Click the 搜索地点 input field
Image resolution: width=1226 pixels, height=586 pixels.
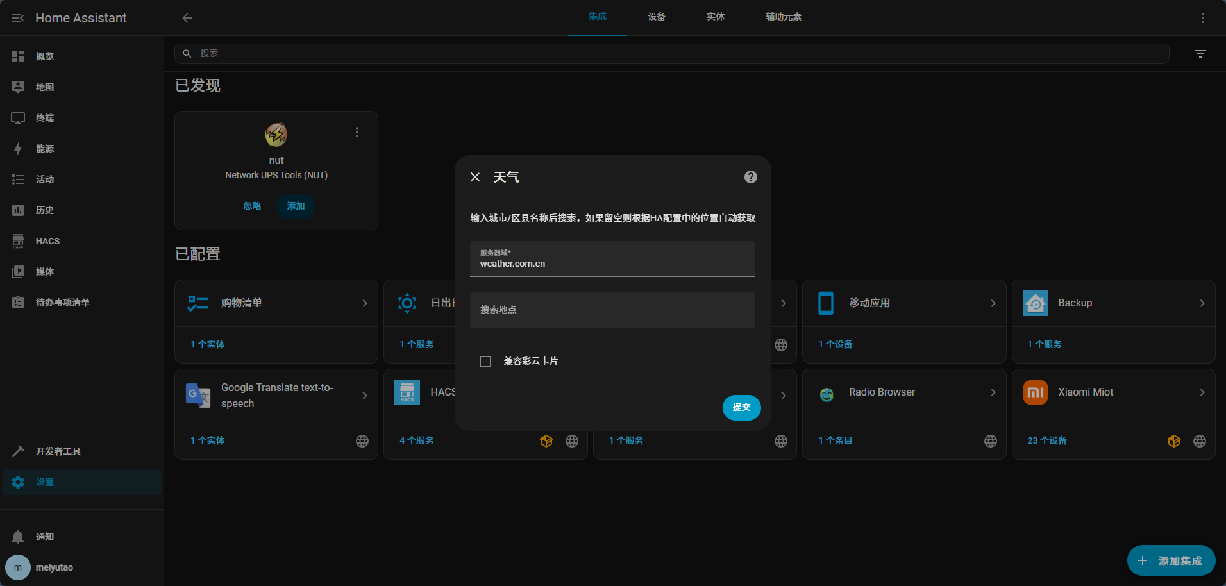[612, 310]
